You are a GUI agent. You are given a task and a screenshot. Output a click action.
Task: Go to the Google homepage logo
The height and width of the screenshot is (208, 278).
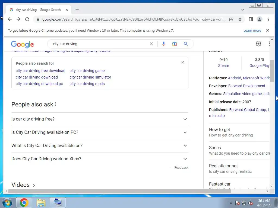point(22,44)
